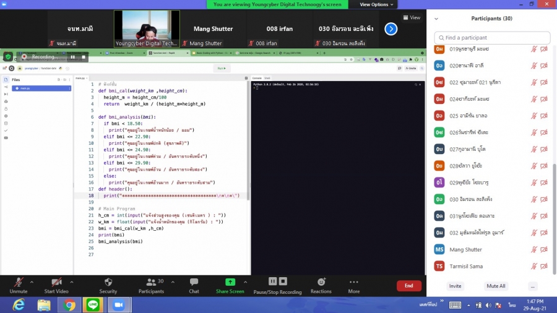Click the Find a participant search field
This screenshot has height=313, width=557.
[x=492, y=38]
